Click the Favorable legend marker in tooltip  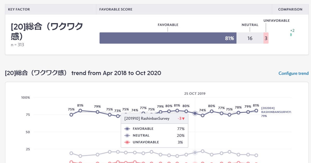(127, 129)
